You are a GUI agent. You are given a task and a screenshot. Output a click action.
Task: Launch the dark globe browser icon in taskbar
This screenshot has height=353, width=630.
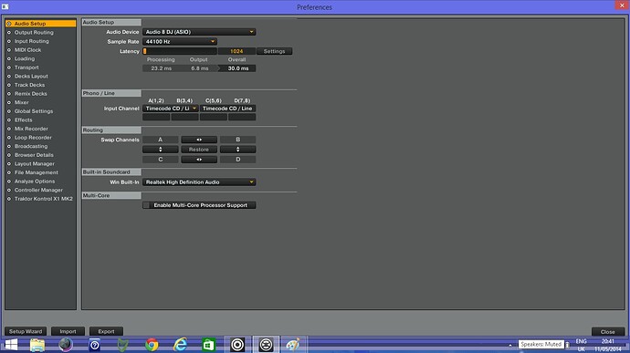(66, 345)
